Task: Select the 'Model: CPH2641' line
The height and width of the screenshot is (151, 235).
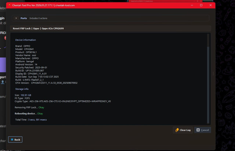Action: coord(25,49)
